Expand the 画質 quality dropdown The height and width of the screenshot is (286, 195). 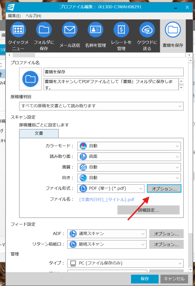[129, 167]
